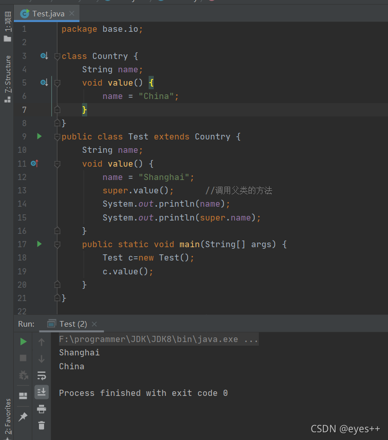Image resolution: width=388 pixels, height=440 pixels.
Task: Collapse the public class Test block
Action: coord(57,137)
